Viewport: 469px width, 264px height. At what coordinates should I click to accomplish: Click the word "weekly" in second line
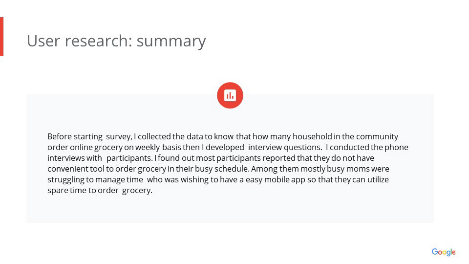(148, 147)
